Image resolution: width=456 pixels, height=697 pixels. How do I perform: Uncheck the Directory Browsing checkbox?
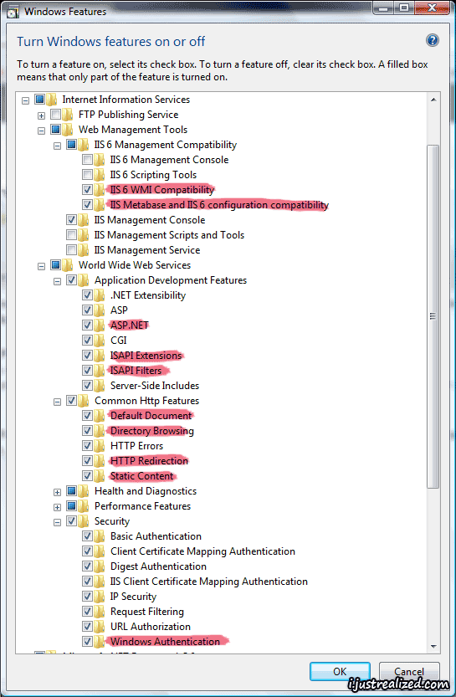[88, 431]
